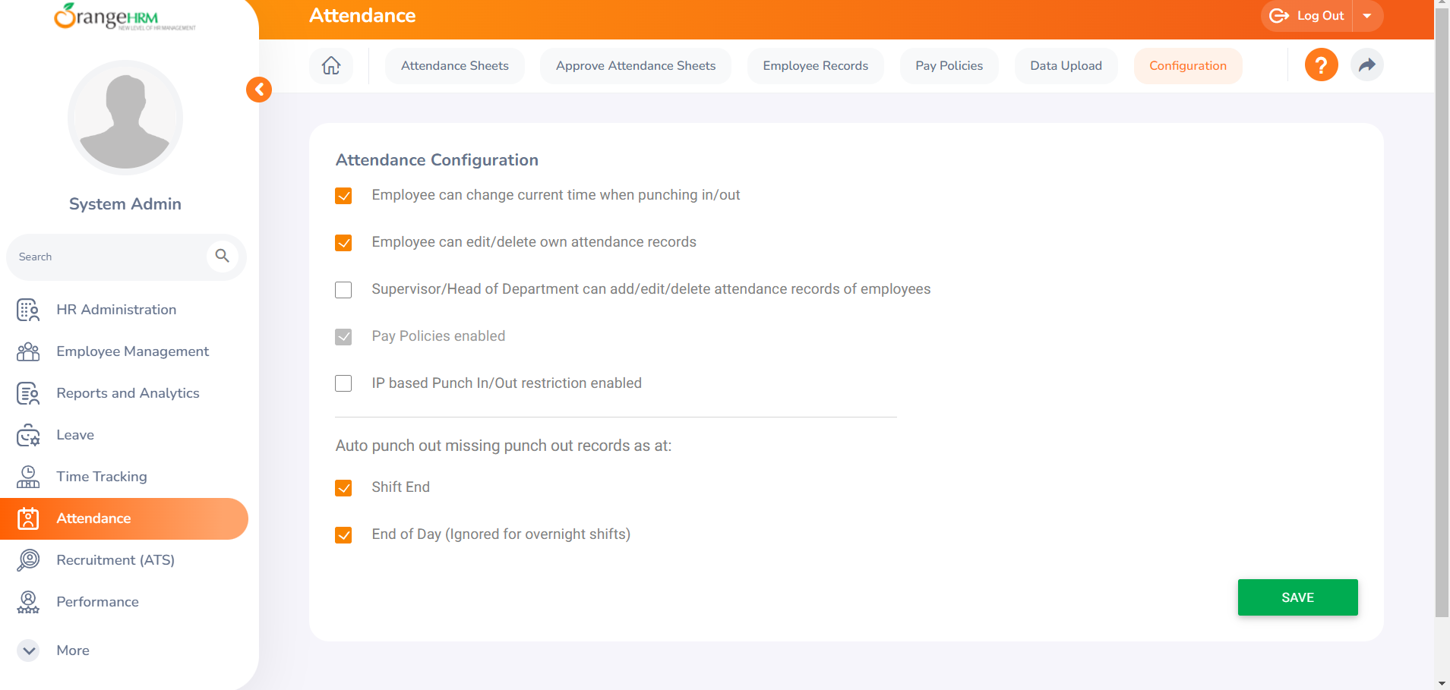Click the Attendance Configuration heading
This screenshot has height=690, width=1450.
pyautogui.click(x=437, y=160)
